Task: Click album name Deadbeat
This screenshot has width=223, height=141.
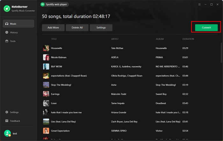Action: pos(161,103)
